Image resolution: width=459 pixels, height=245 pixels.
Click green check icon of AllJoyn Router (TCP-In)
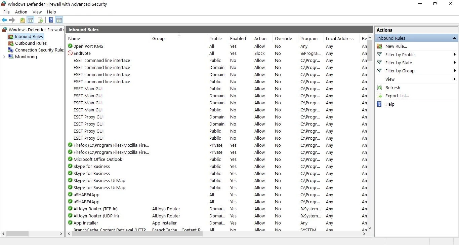70,209
